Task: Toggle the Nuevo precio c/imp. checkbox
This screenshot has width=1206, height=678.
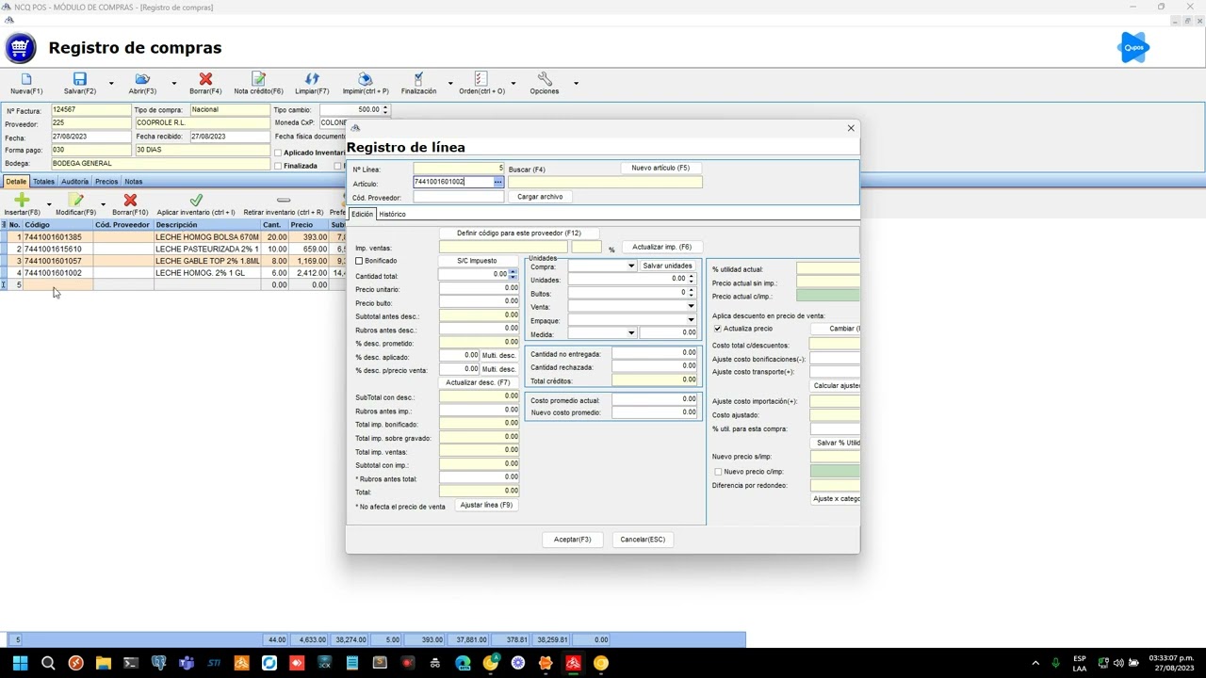Action: click(718, 472)
